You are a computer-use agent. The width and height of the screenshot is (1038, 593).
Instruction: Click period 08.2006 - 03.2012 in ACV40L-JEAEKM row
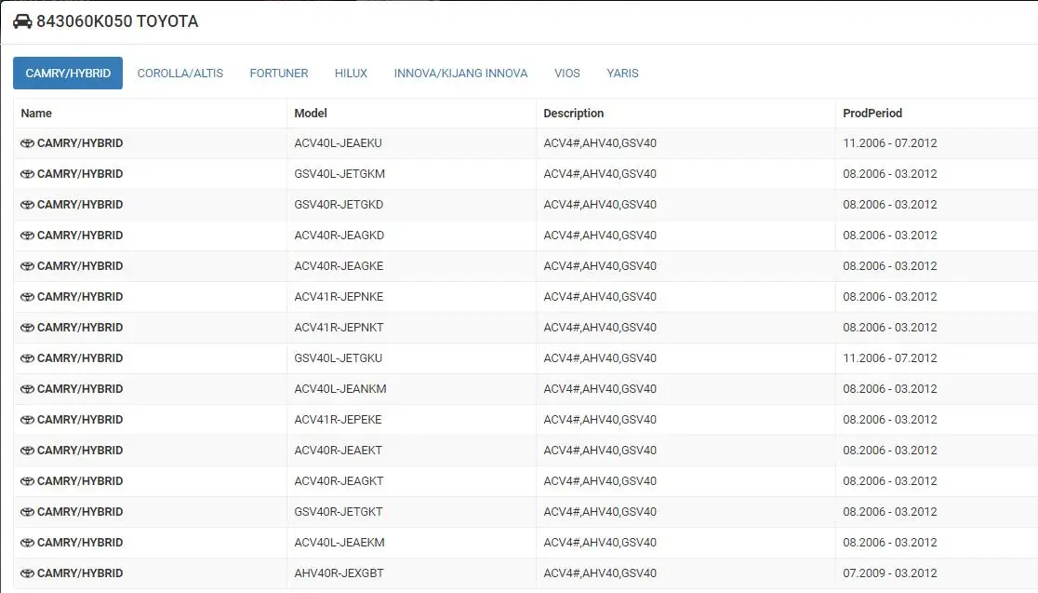pyautogui.click(x=890, y=543)
